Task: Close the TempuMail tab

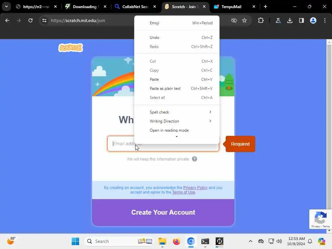Action: 254,7
